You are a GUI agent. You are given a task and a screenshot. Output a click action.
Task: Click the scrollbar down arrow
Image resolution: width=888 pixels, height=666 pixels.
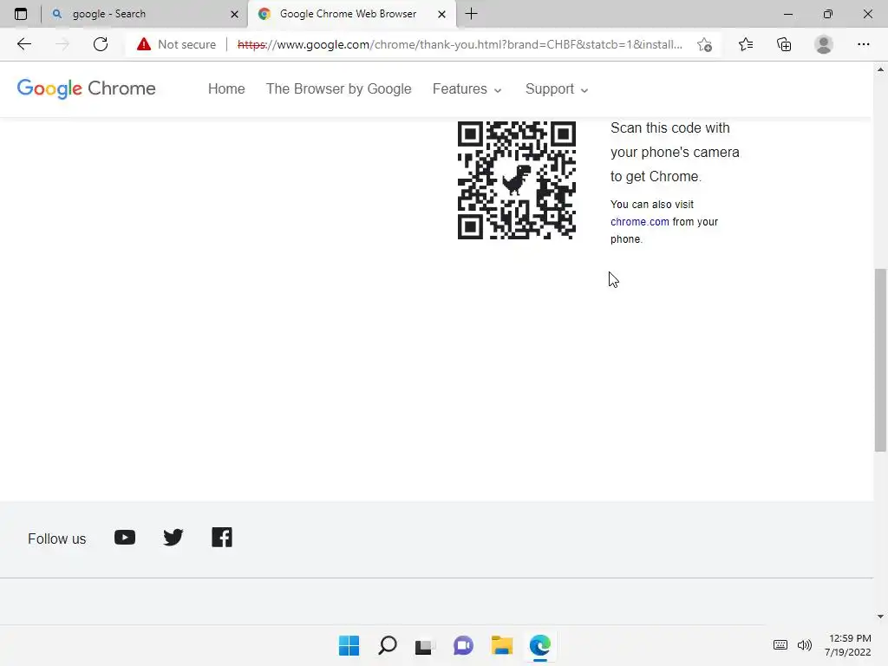click(880, 617)
